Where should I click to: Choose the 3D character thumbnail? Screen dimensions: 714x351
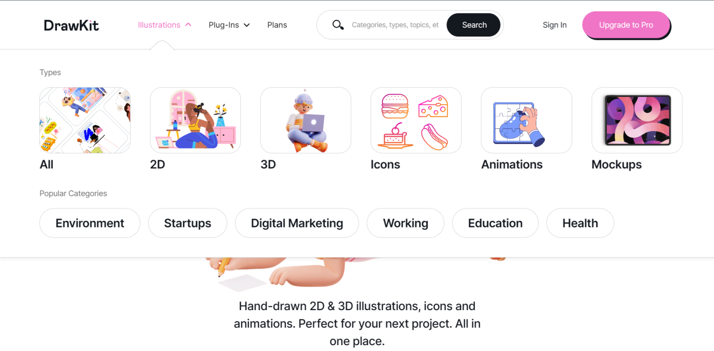(x=306, y=120)
